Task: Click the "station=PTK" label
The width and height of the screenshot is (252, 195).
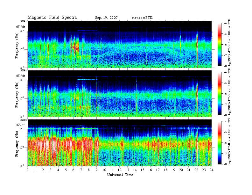Action: point(142,18)
